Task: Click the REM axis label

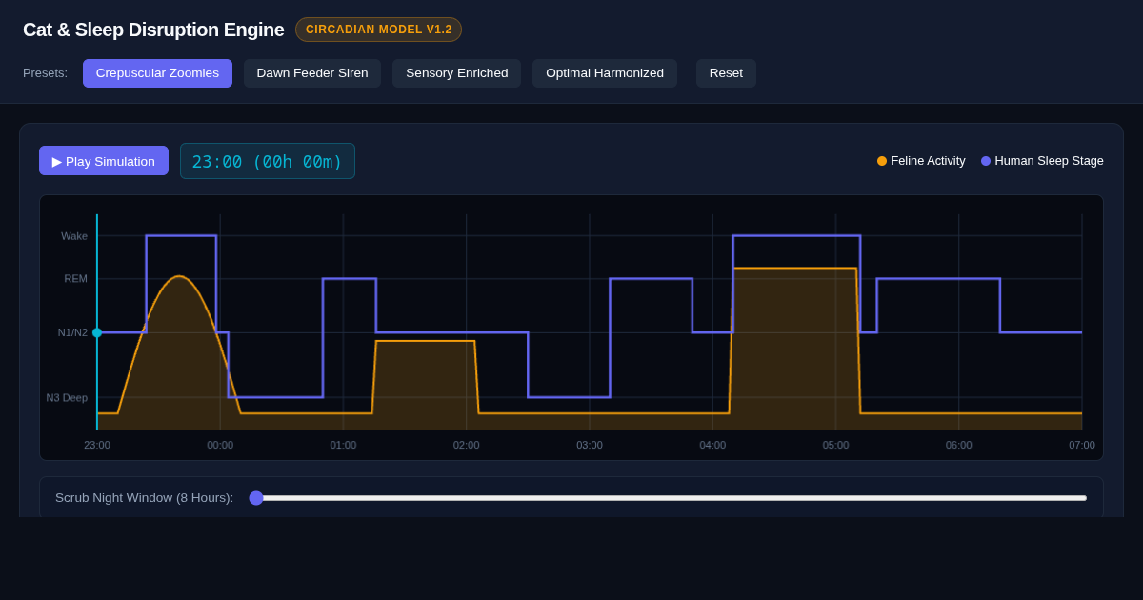Action: (75, 279)
